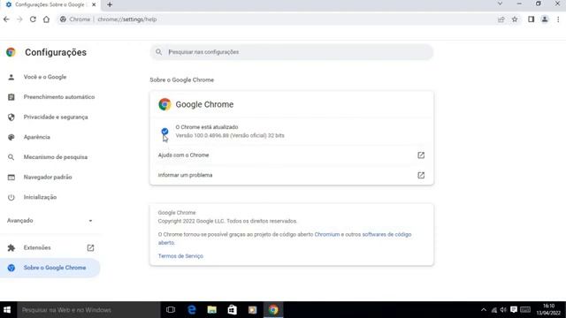The height and width of the screenshot is (318, 566).
Task: Open the volume control in system tray
Action: pos(503,310)
